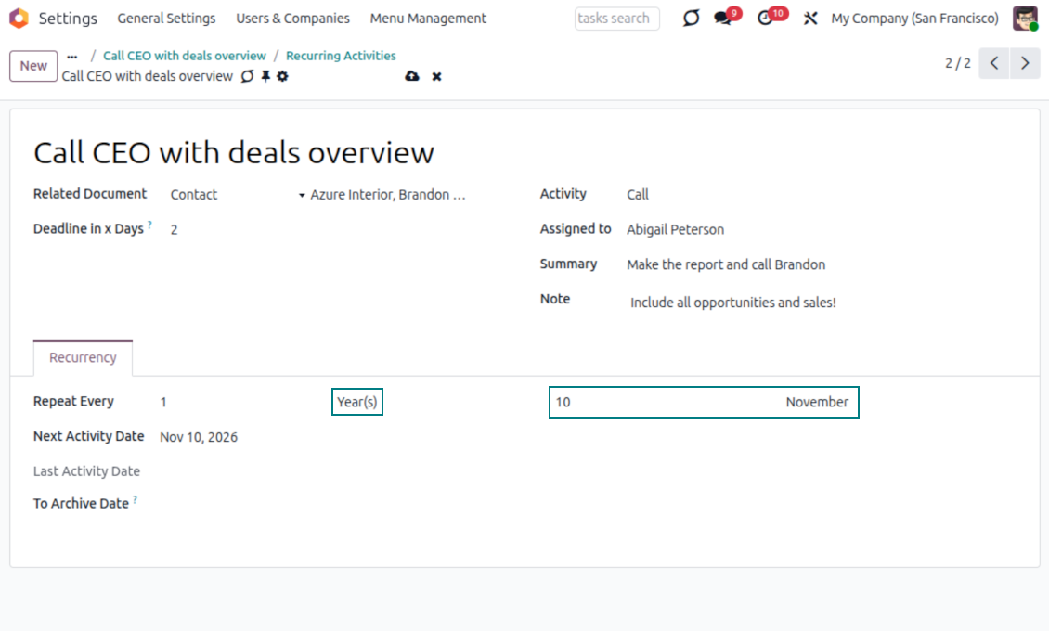Go to the next record arrow
The image size is (1049, 631).
1025,63
